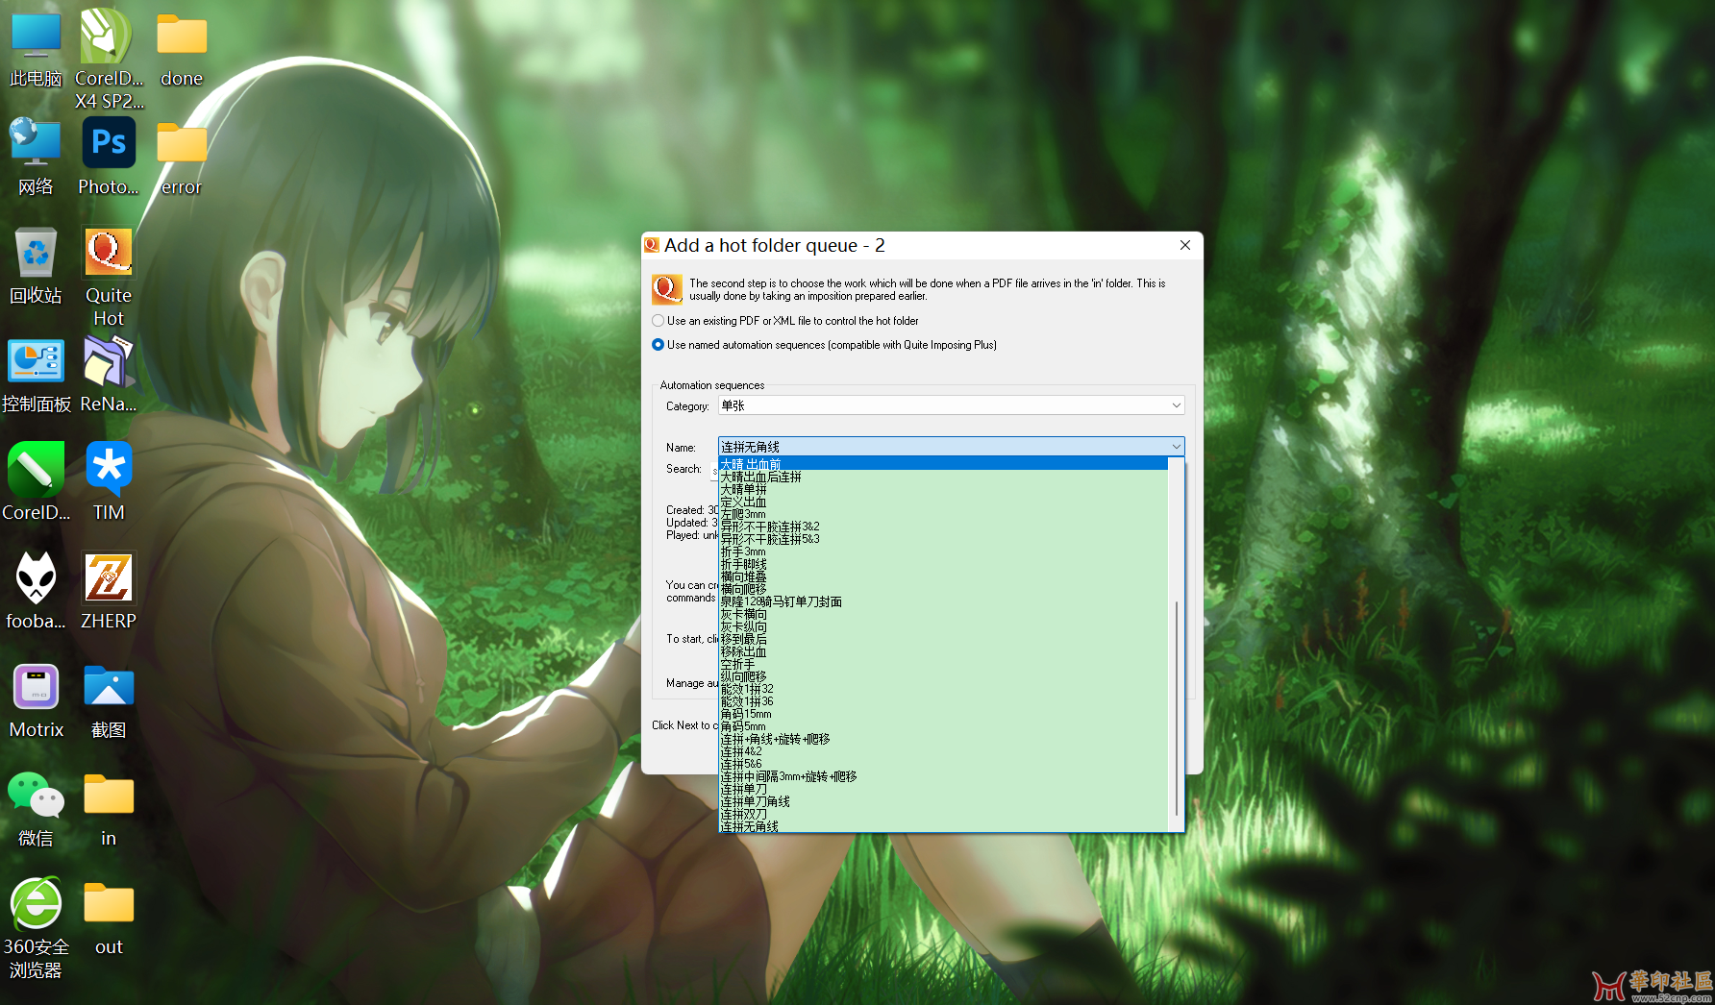
Task: Choose 大晴出血后连拼 from the list
Action: tap(761, 478)
